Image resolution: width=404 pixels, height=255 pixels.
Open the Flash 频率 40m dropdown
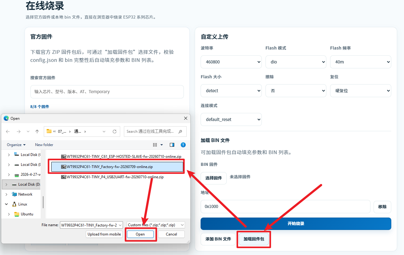pos(361,62)
